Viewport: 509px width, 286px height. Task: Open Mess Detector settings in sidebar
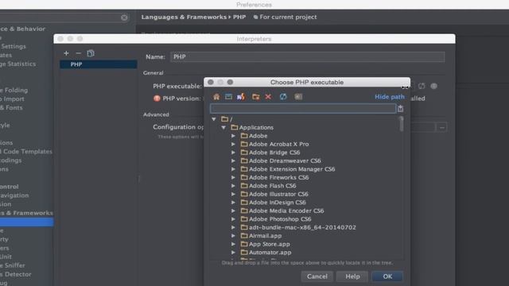16,274
